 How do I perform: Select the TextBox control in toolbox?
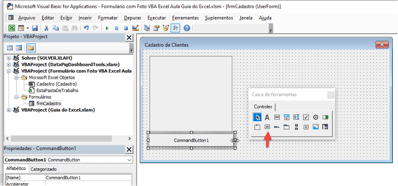(x=277, y=117)
